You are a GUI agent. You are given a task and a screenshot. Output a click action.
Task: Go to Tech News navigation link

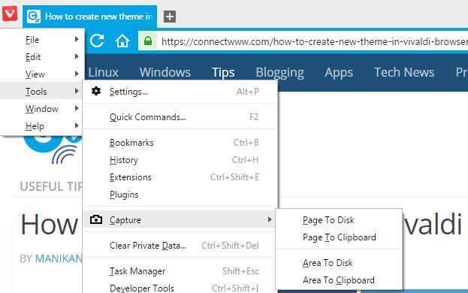tap(404, 73)
